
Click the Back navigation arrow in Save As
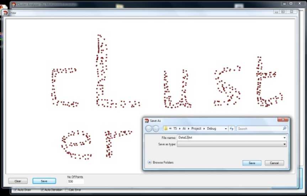(149, 129)
